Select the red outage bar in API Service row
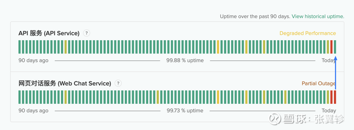Image resolution: width=354 pixels, height=130 pixels. point(331,47)
